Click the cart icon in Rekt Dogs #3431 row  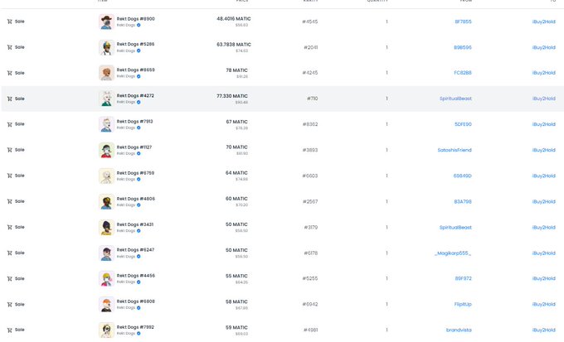click(x=9, y=228)
